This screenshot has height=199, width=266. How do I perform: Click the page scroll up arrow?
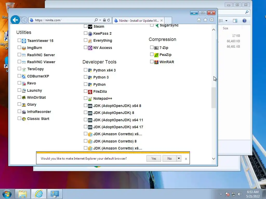click(x=214, y=30)
